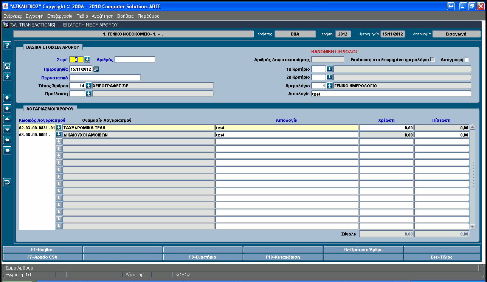Click the Σειρά highlighted input field

point(76,59)
